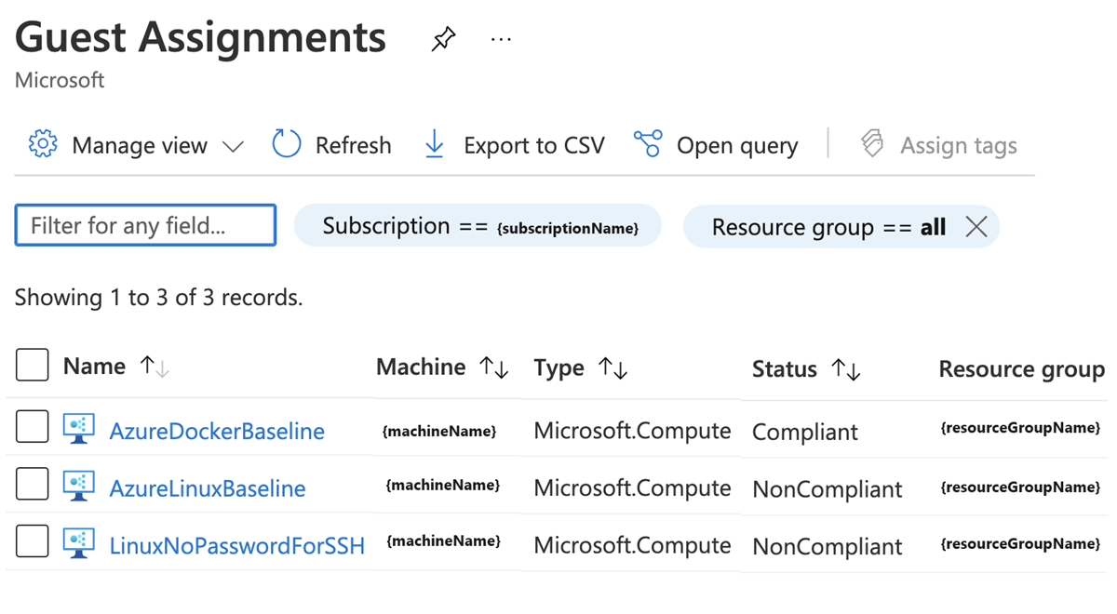Check the row checkbox for LinuxNoPasswordForSSH
This screenshot has width=1117, height=614.
point(32,541)
